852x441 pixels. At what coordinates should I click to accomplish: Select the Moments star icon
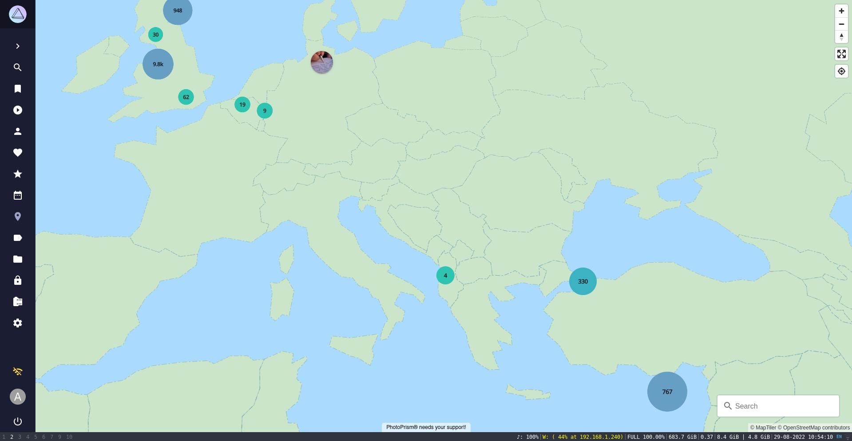(x=18, y=174)
